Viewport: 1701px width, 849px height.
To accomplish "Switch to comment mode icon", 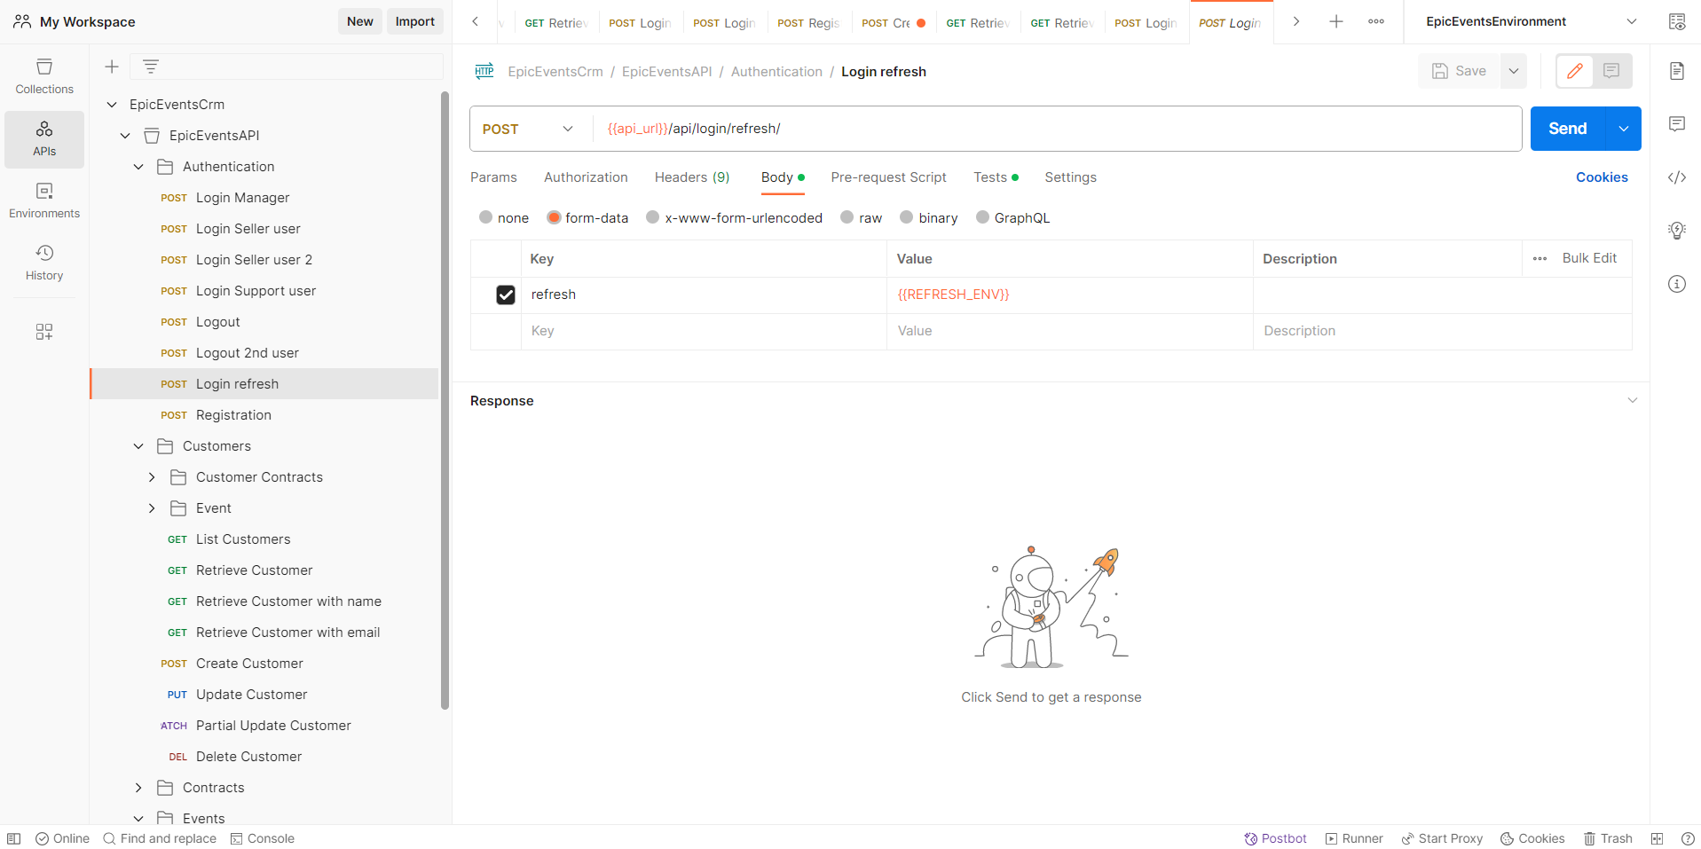I will (1611, 71).
